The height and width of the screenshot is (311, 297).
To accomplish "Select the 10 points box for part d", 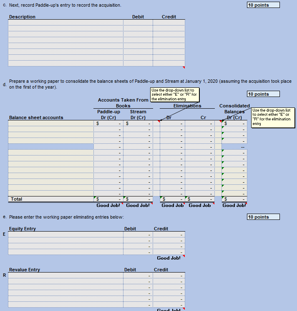I will pyautogui.click(x=263, y=94).
